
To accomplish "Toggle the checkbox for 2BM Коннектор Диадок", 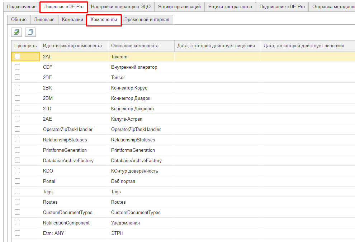I will 18,98.
